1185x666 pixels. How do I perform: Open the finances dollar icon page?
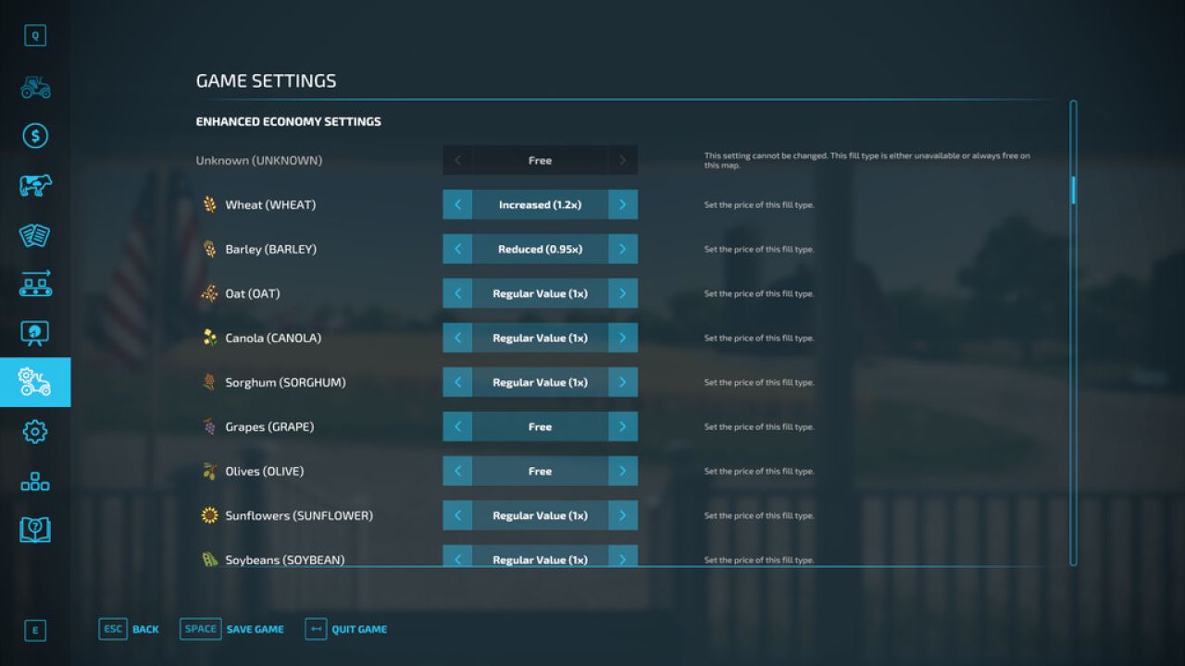coord(35,137)
